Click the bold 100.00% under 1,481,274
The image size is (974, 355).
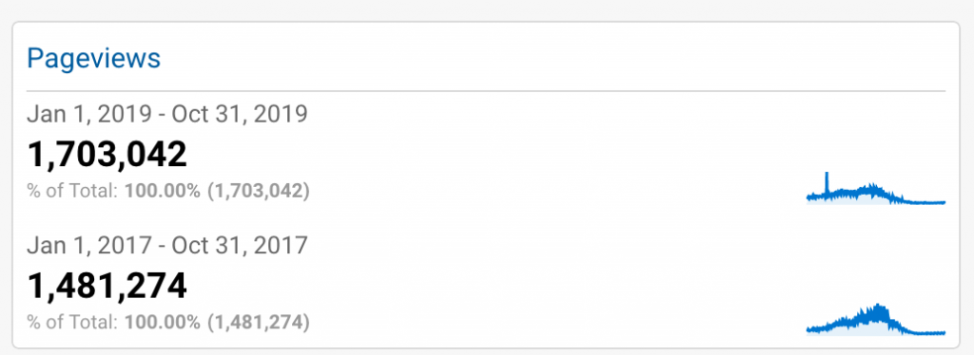(x=162, y=323)
